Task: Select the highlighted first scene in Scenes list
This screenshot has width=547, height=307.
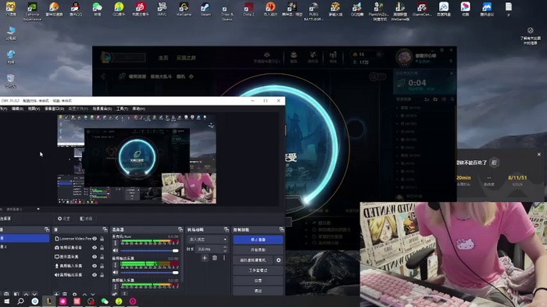Action: pos(24,238)
